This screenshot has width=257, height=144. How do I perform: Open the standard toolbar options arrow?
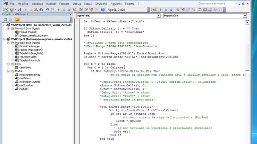click(149, 10)
